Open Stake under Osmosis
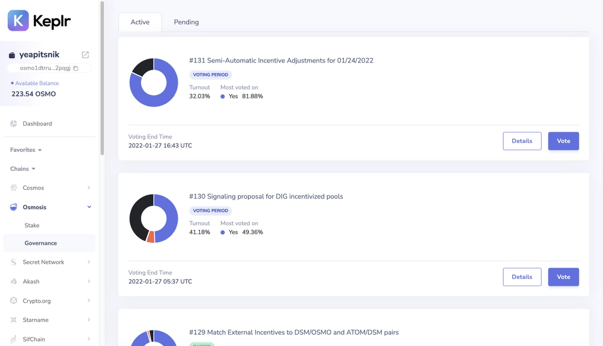This screenshot has width=603, height=346. (32, 225)
